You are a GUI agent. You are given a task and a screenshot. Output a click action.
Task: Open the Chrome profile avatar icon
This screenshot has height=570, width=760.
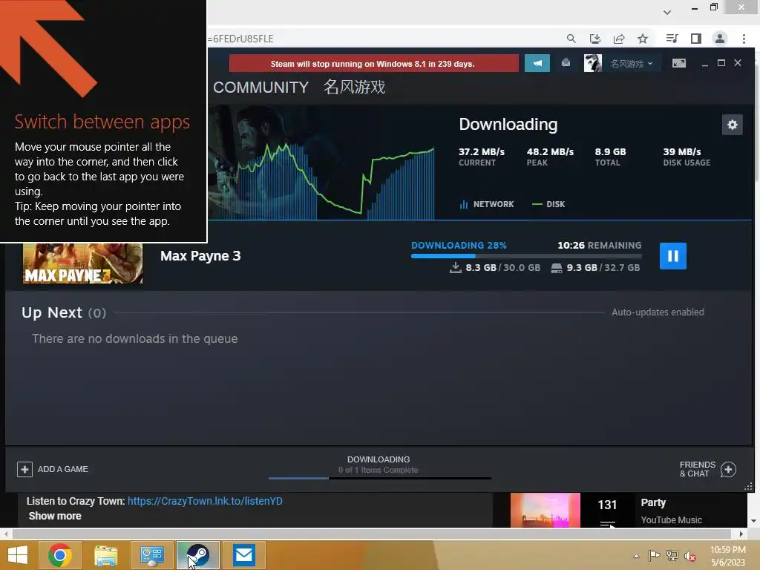click(x=720, y=39)
